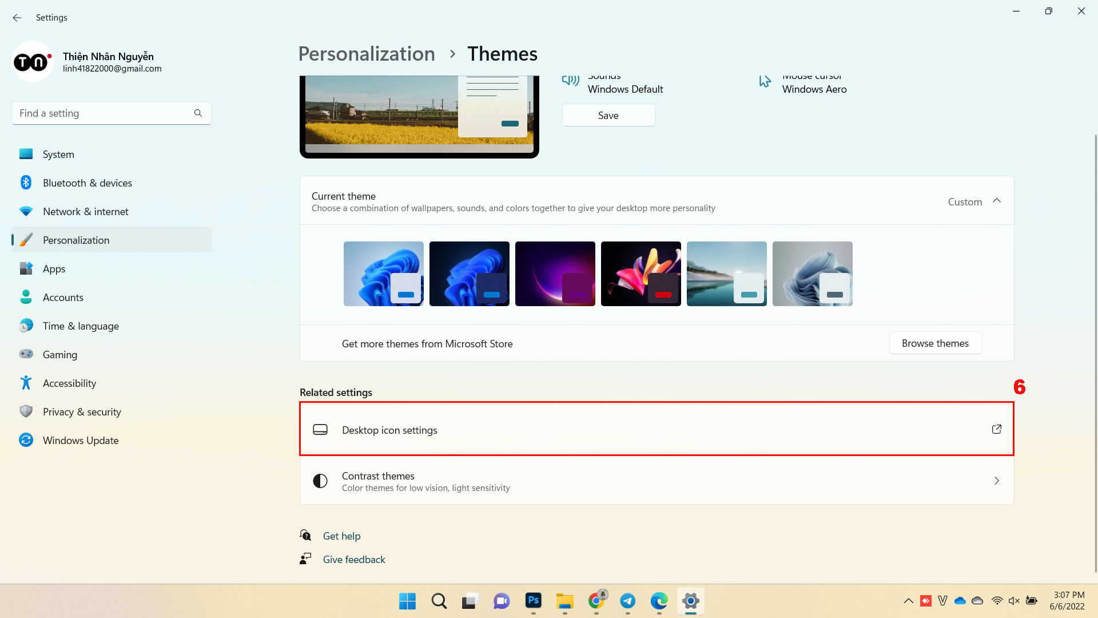The image size is (1098, 618).
Task: Click the Give feedback link
Action: (x=354, y=560)
